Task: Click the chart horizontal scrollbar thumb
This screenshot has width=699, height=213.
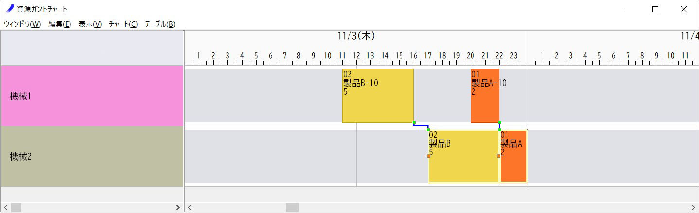Action: point(292,207)
